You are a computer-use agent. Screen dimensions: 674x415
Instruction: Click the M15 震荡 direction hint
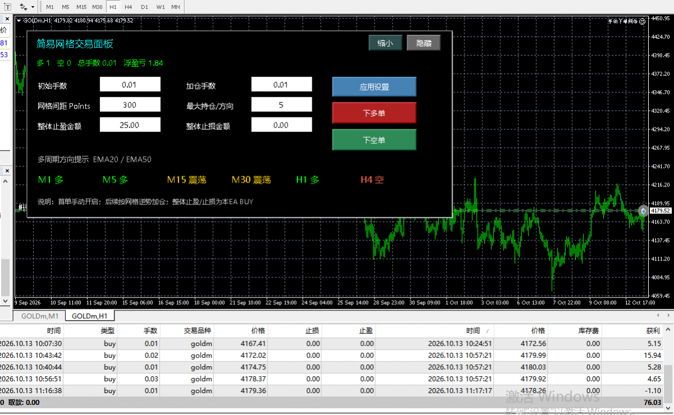pos(186,180)
